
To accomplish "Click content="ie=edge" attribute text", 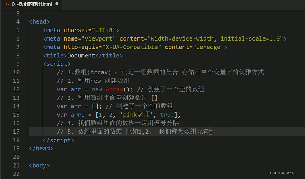I will [x=195, y=47].
